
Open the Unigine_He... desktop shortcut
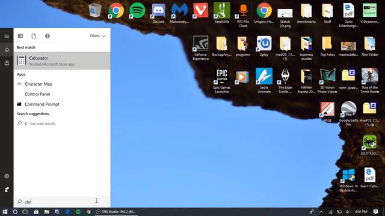coord(264,13)
